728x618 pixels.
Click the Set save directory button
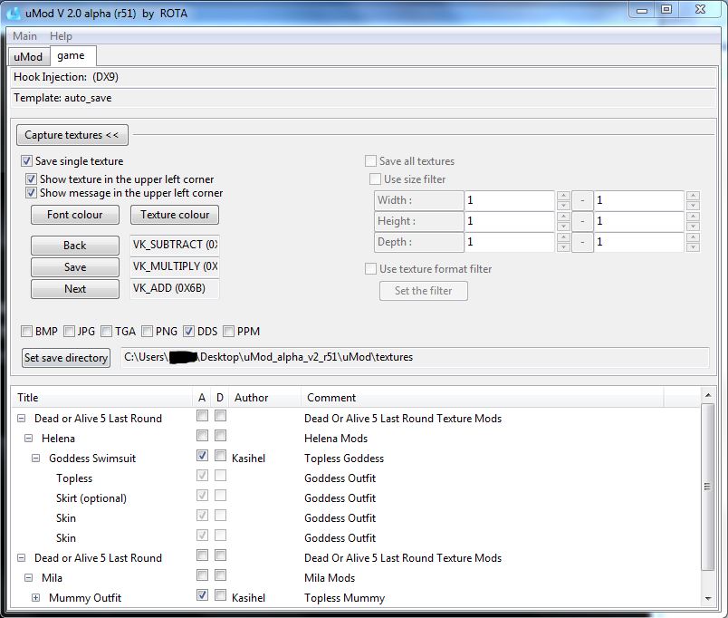click(x=66, y=358)
